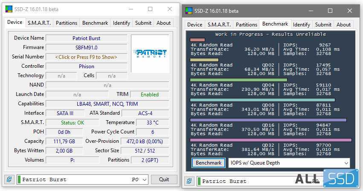Minimize the right SSD-Z window
Image resolution: width=363 pixels, height=191 pixels.
click(x=310, y=11)
